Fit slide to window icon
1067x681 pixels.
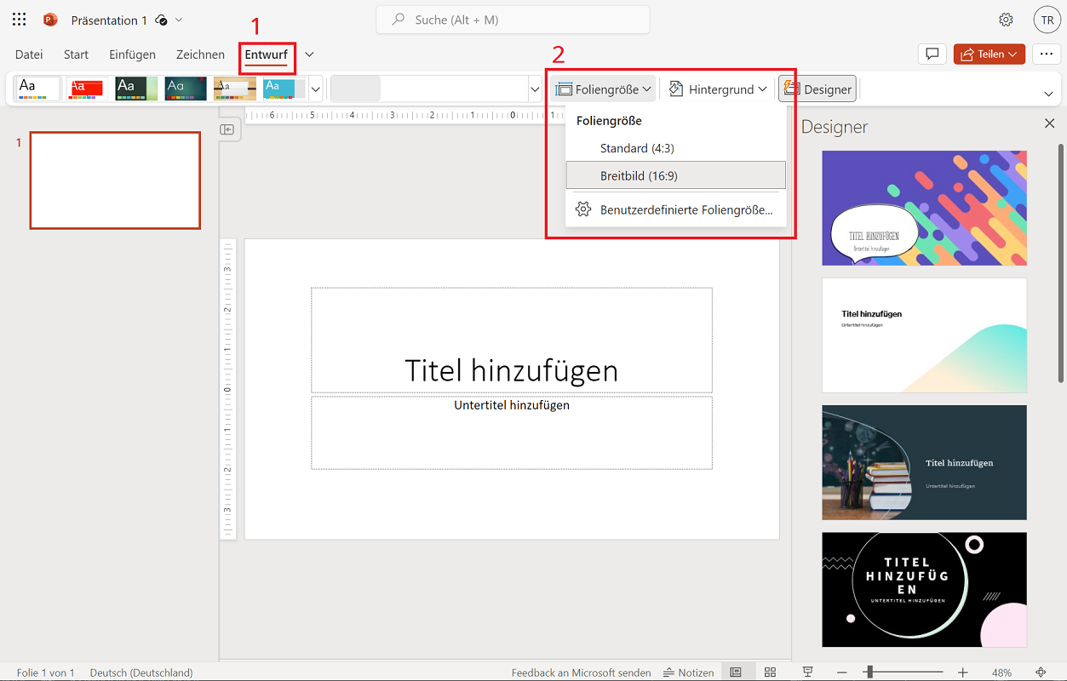(1041, 672)
